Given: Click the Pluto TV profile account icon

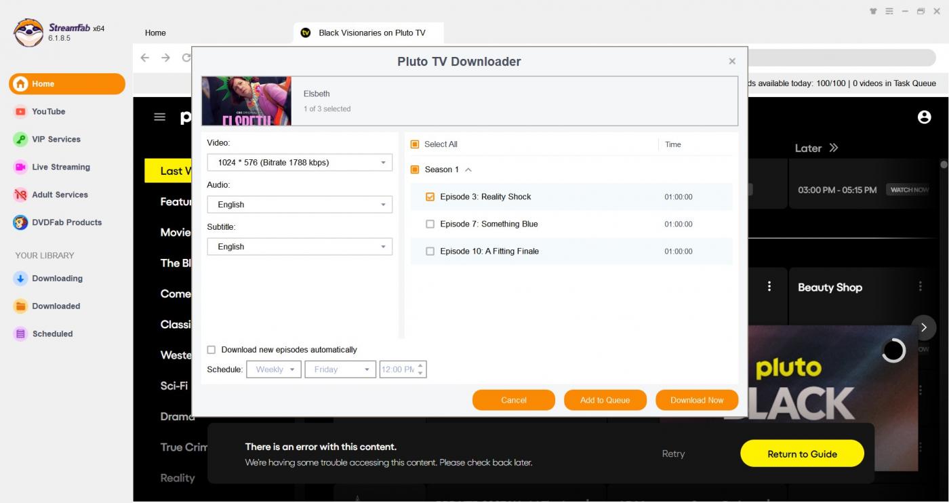Looking at the screenshot, I should pyautogui.click(x=924, y=117).
